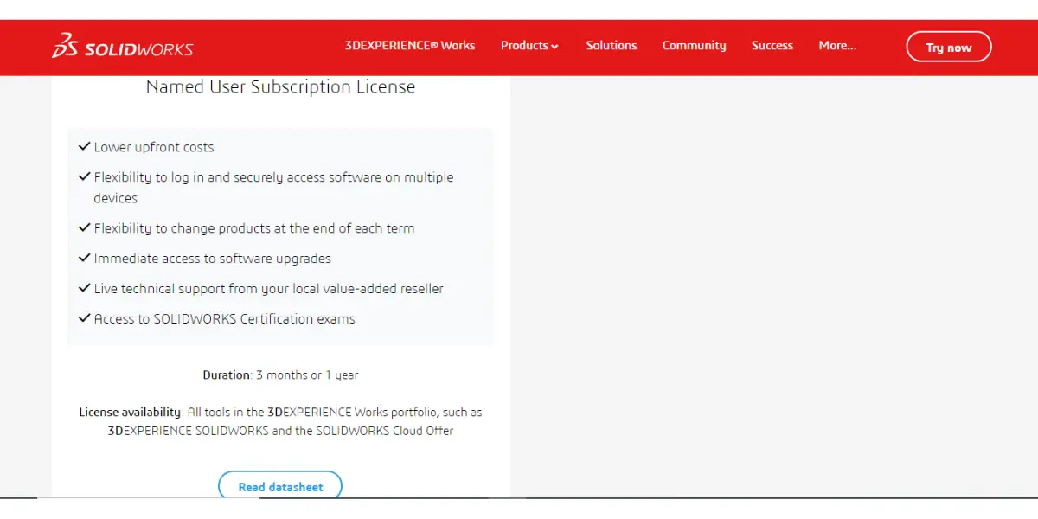Click the Try now button
The width and height of the screenshot is (1038, 519).
949,47
